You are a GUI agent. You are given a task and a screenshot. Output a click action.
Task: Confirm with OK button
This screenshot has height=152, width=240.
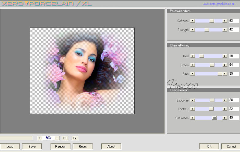pyautogui.click(x=209, y=147)
